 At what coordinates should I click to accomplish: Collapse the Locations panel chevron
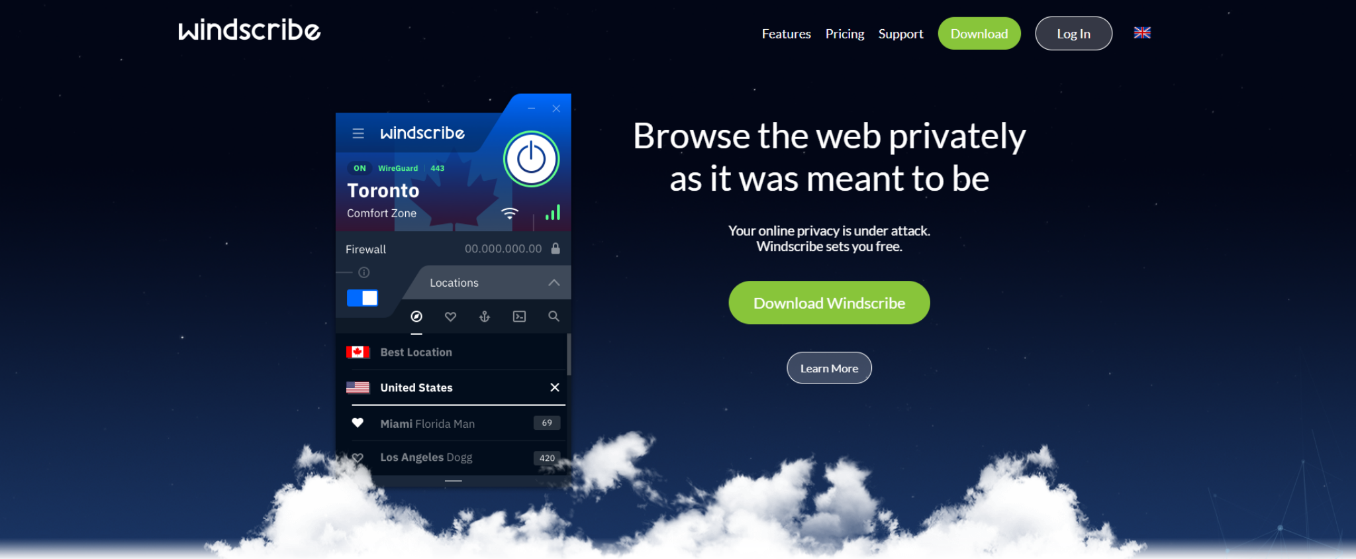point(554,283)
